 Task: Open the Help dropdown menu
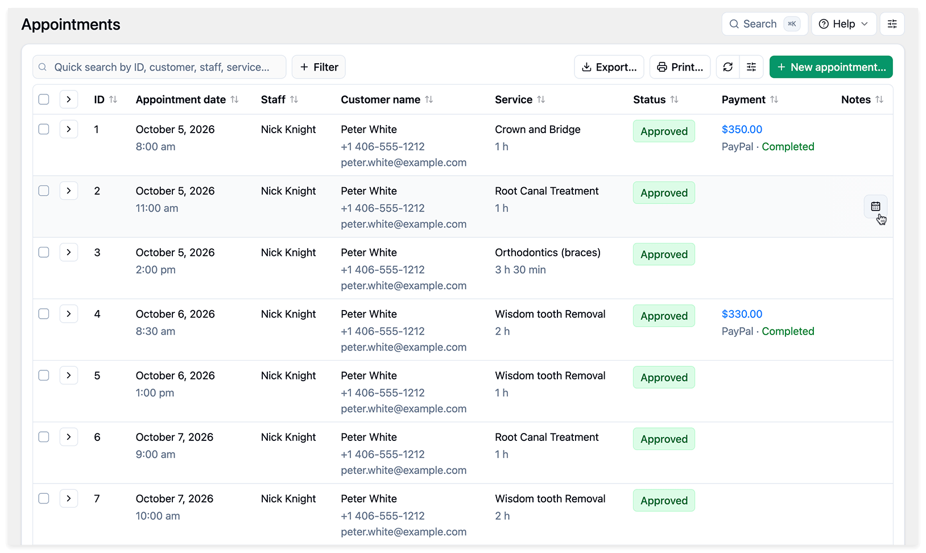pos(844,24)
